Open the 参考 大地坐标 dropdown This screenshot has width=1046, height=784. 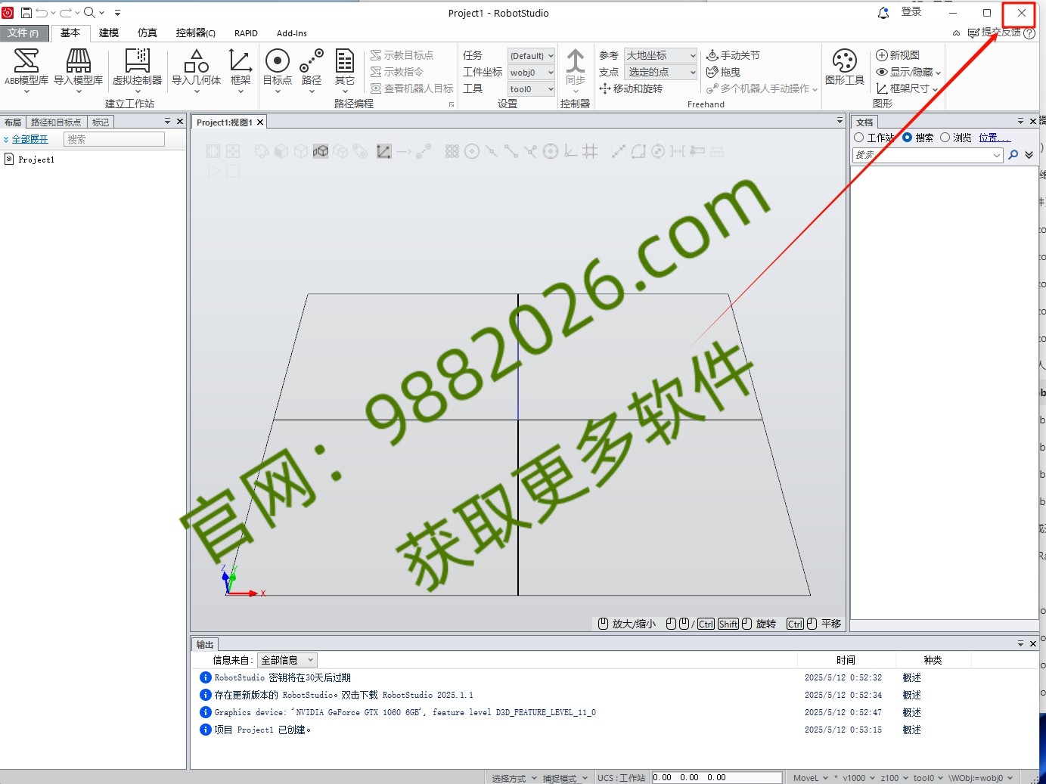660,55
